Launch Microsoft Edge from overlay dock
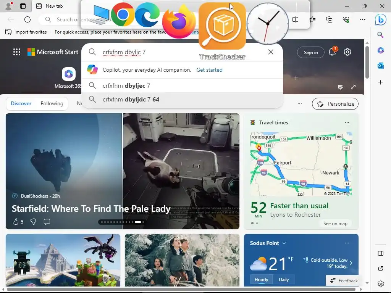Viewport: 391px width, 293px height. [x=147, y=15]
